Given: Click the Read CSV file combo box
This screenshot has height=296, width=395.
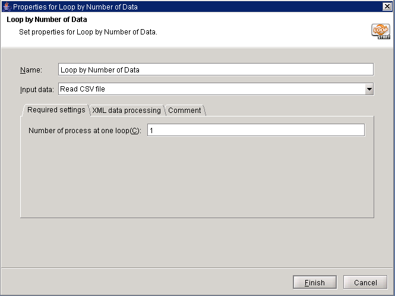Looking at the screenshot, I should tap(211, 89).
